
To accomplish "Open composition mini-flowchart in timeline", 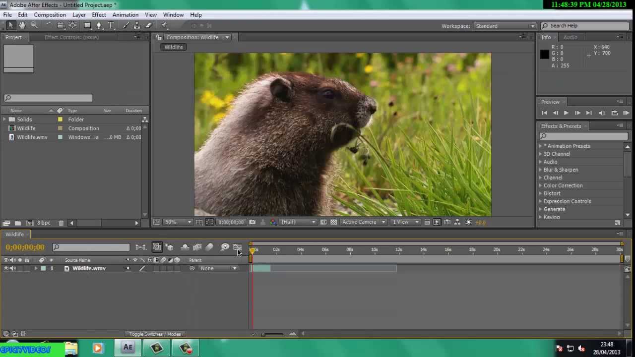I will [x=140, y=247].
